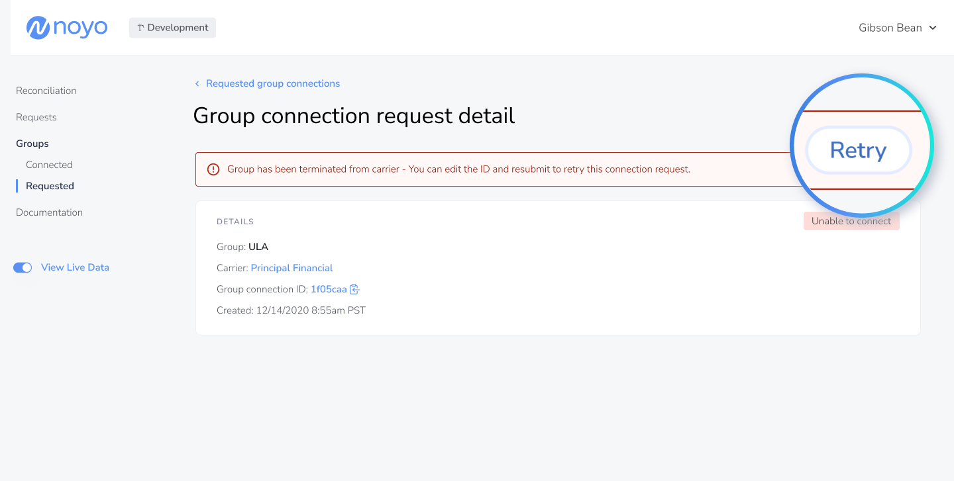Return to Requested group connections link

pyautogui.click(x=273, y=83)
